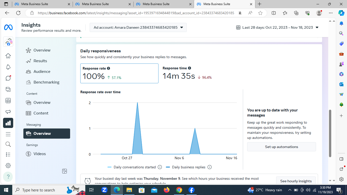Click the Oct 27 chart peak

137,103
